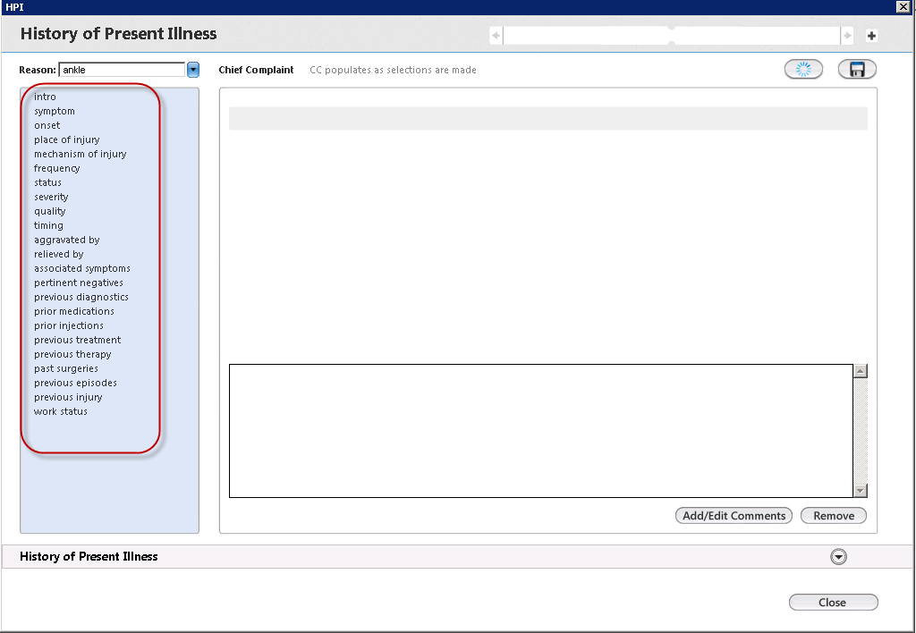Screen dimensions: 916x633
Task: Click the spinning refresh icon button
Action: (803, 70)
